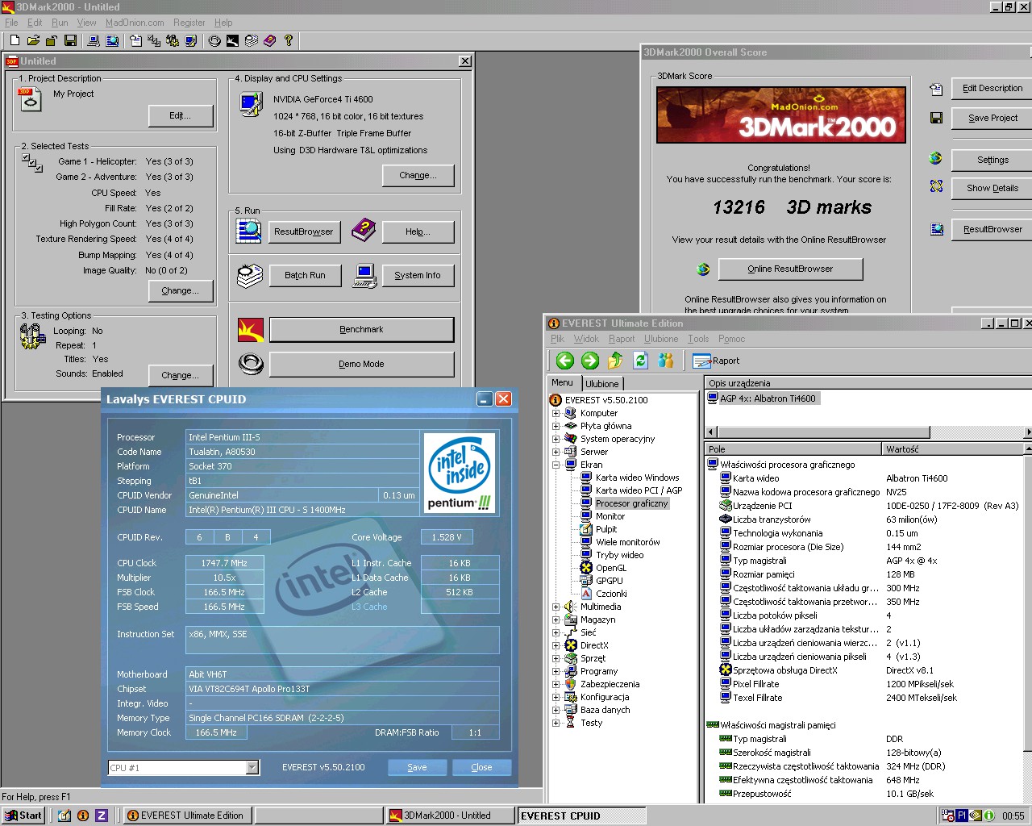
Task: Open the Run menu in 3DMark2000
Action: [60, 23]
